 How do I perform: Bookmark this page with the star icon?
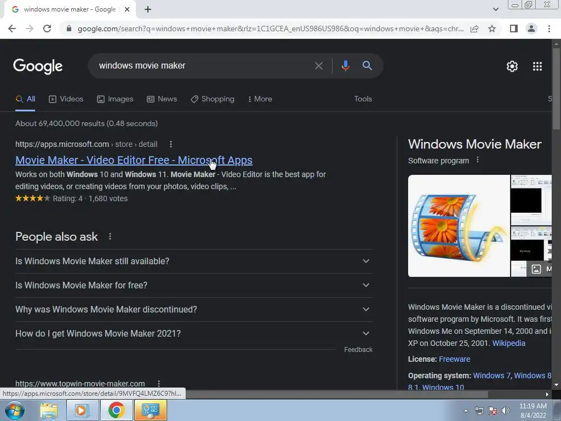[x=492, y=29]
